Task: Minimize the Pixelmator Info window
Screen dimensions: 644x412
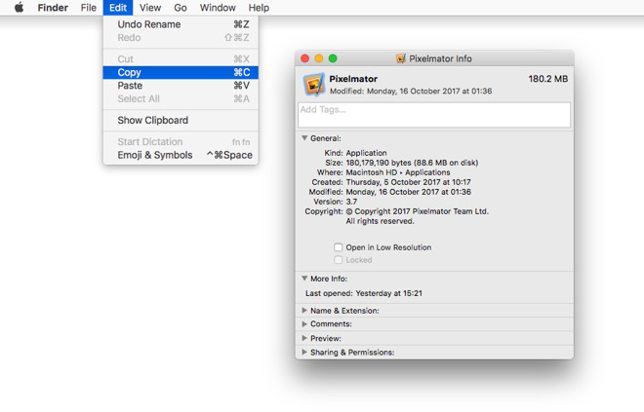Action: tap(319, 58)
